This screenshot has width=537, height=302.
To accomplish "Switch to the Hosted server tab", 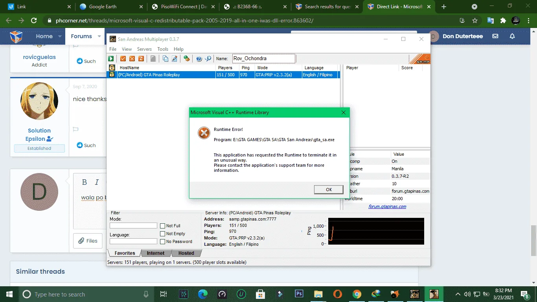I will [186, 253].
